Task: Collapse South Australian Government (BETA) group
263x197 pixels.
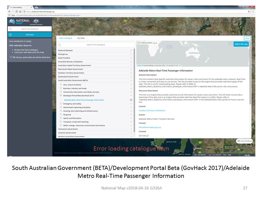Action: tap(95, 80)
